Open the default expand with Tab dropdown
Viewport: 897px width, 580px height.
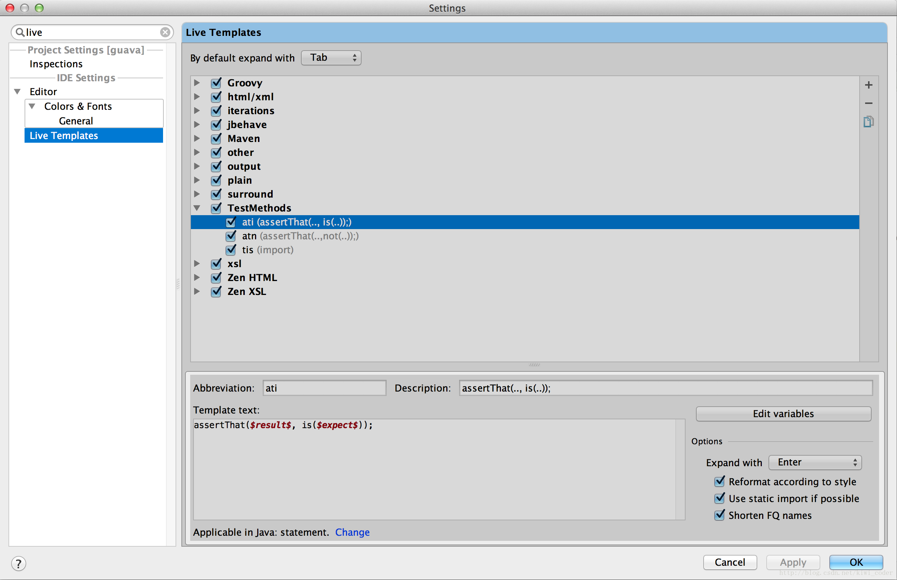coord(331,57)
